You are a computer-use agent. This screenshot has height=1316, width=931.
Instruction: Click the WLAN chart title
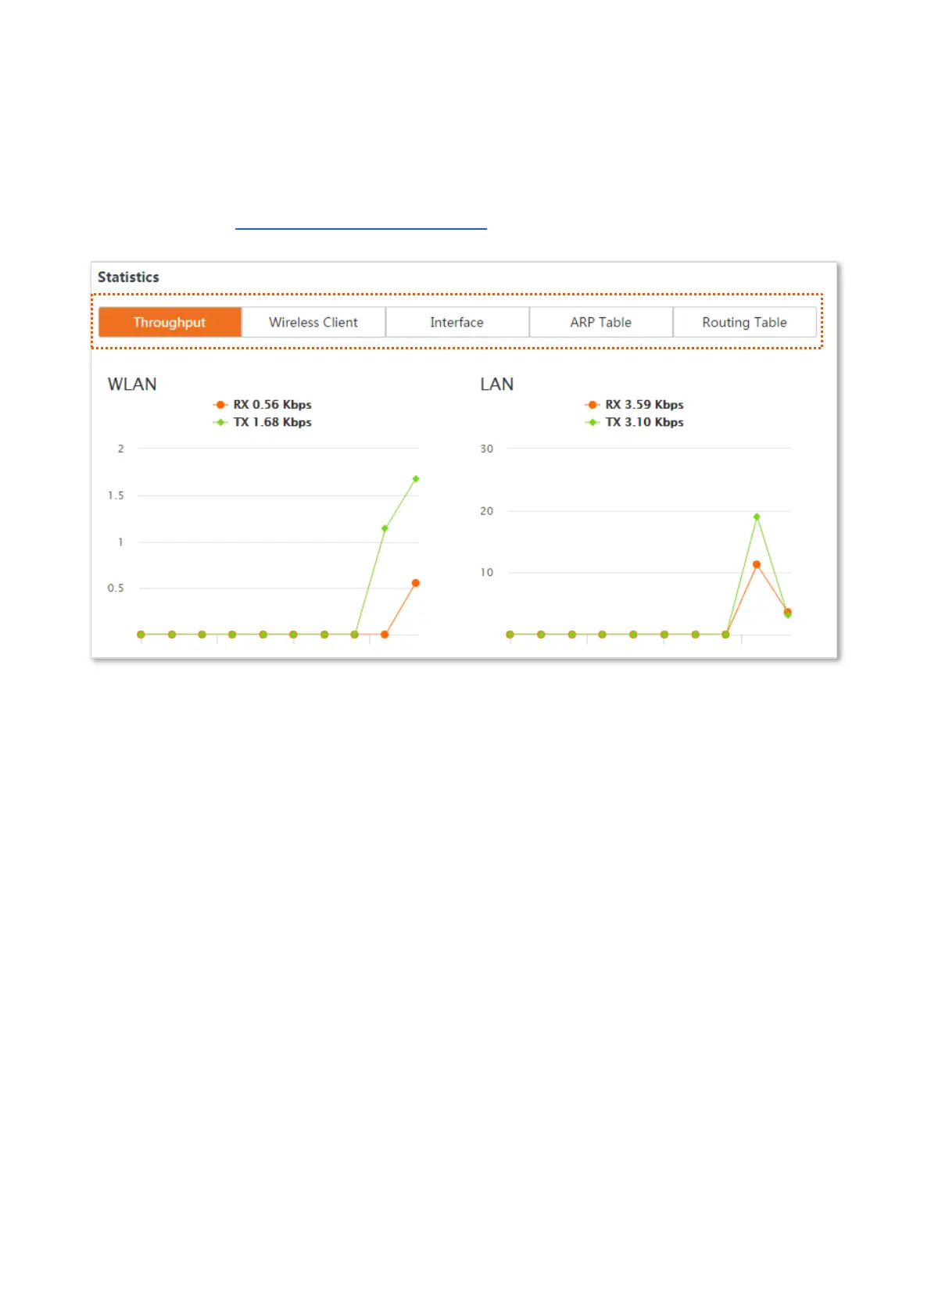[132, 384]
